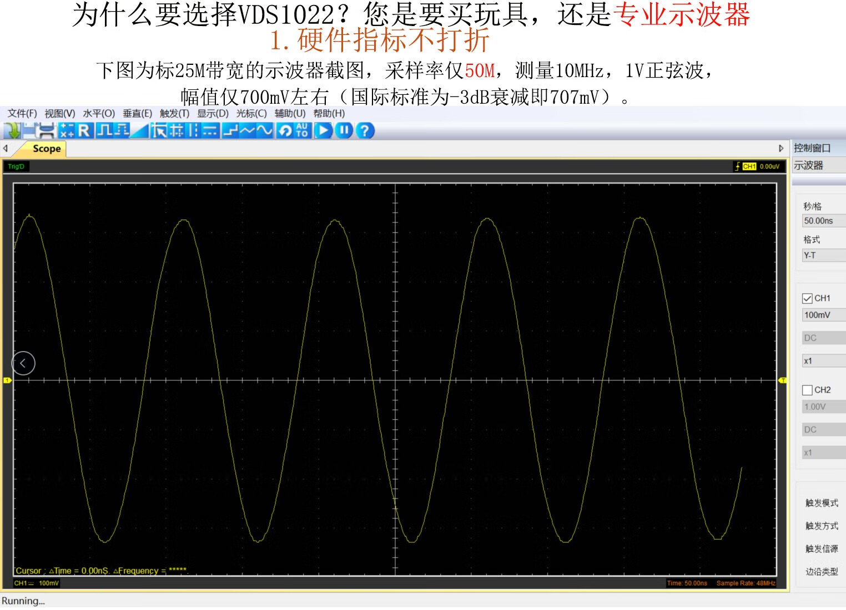Click the arrow-pointer cursor toolbar icon
The image size is (846, 610).
click(x=159, y=131)
